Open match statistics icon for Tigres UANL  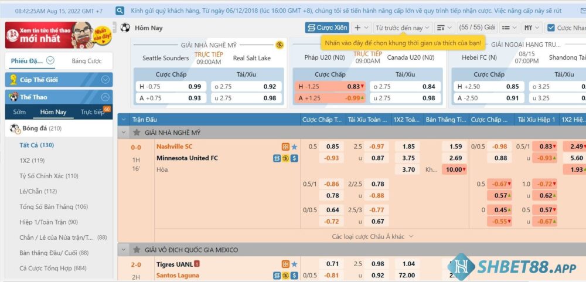[x=285, y=264]
